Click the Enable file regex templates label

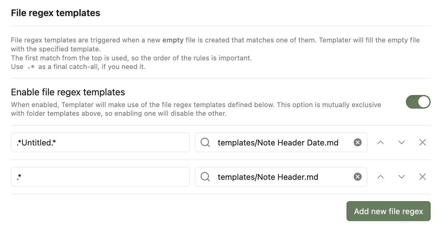click(x=68, y=92)
